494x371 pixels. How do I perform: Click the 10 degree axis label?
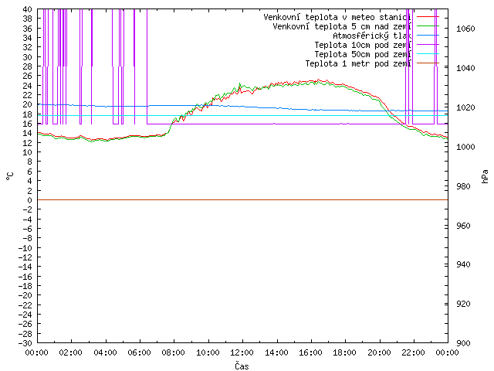coord(28,152)
